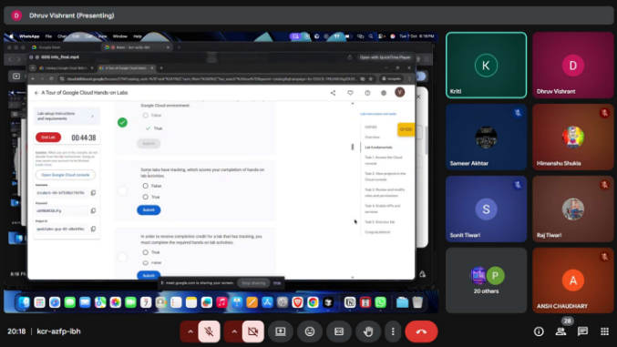Jump to Task 5. End your lab
617x347 pixels.
[x=380, y=222]
